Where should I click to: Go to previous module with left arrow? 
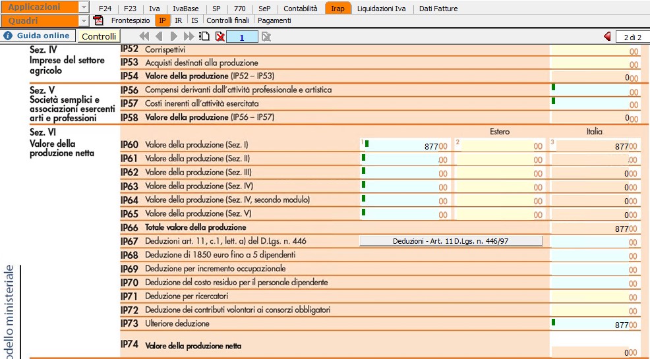tap(159, 36)
